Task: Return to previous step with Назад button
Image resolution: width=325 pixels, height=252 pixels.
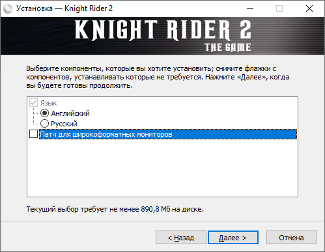Action: point(181,238)
